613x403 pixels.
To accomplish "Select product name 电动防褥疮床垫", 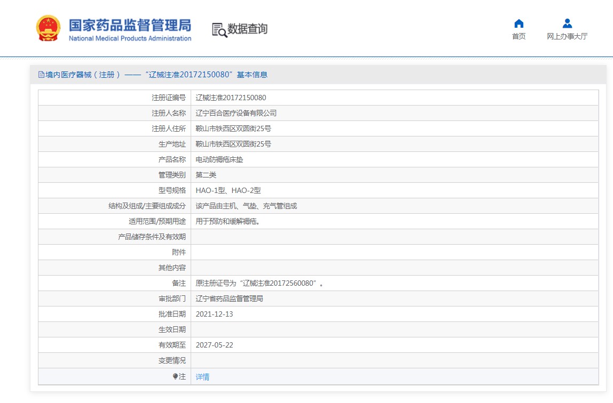I will coord(219,159).
